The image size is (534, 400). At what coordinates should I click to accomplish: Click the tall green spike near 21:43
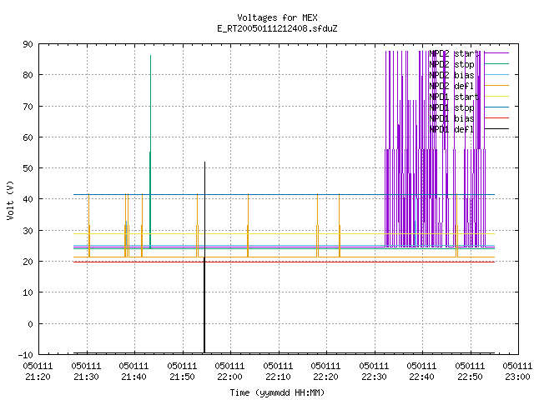click(x=150, y=152)
